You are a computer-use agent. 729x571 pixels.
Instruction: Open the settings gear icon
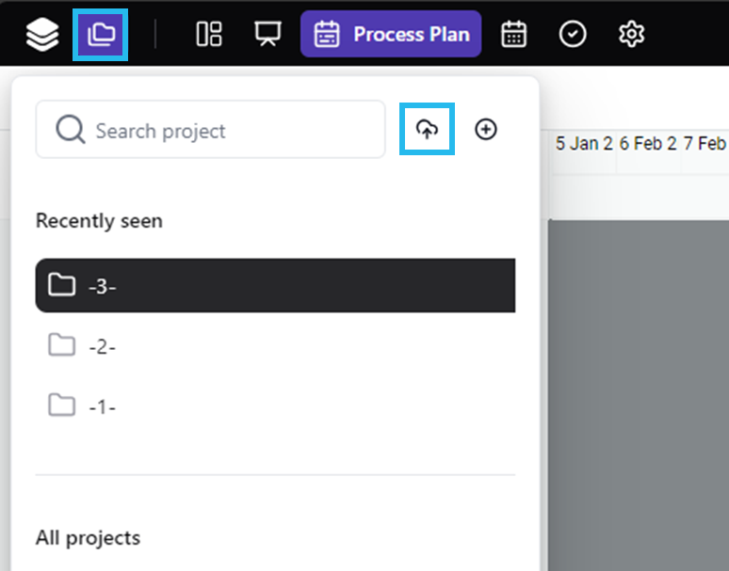631,35
